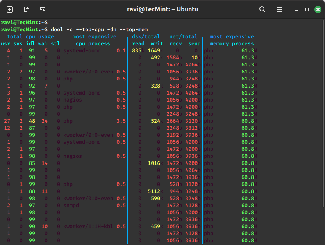Click the 'cpu process' column header
The width and height of the screenshot is (325, 245).
coord(93,43)
